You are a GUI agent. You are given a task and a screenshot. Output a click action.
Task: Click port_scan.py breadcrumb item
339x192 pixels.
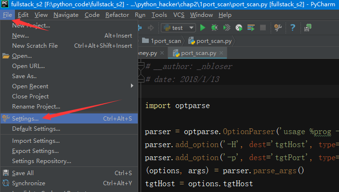[x=210, y=41]
